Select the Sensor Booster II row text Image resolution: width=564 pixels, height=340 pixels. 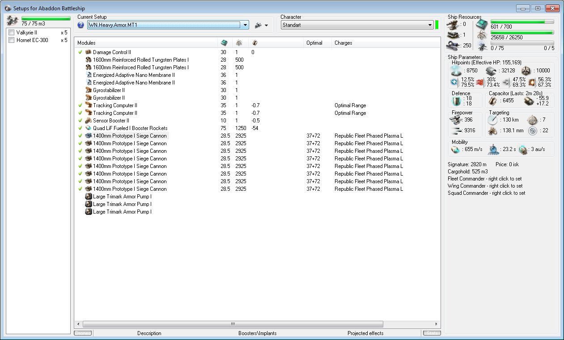(x=111, y=121)
